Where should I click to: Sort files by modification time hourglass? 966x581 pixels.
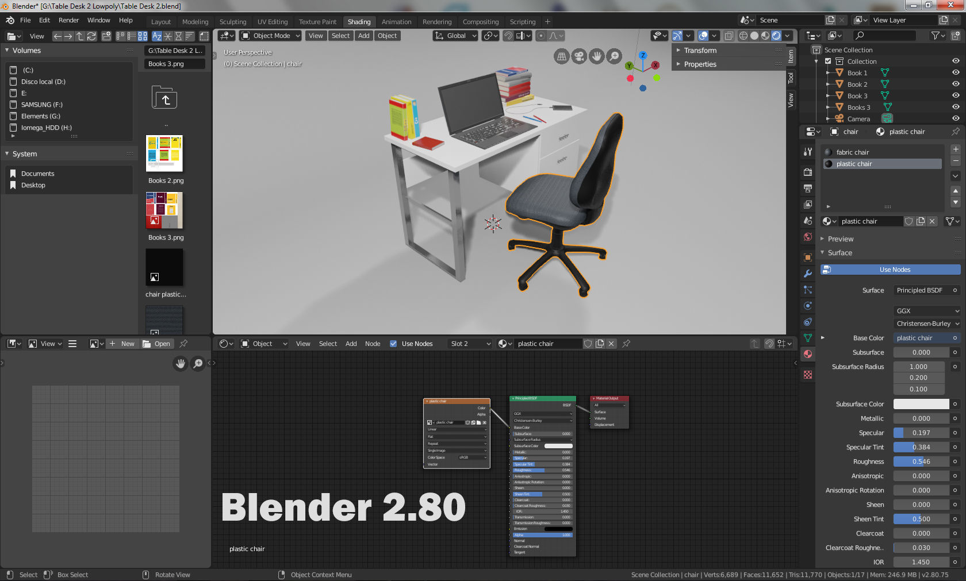click(179, 36)
